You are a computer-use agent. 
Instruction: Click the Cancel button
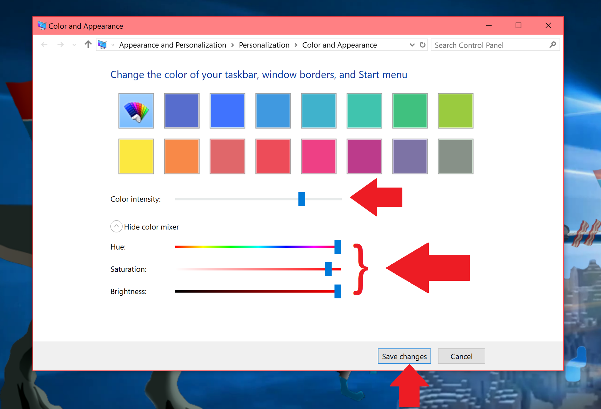(460, 356)
